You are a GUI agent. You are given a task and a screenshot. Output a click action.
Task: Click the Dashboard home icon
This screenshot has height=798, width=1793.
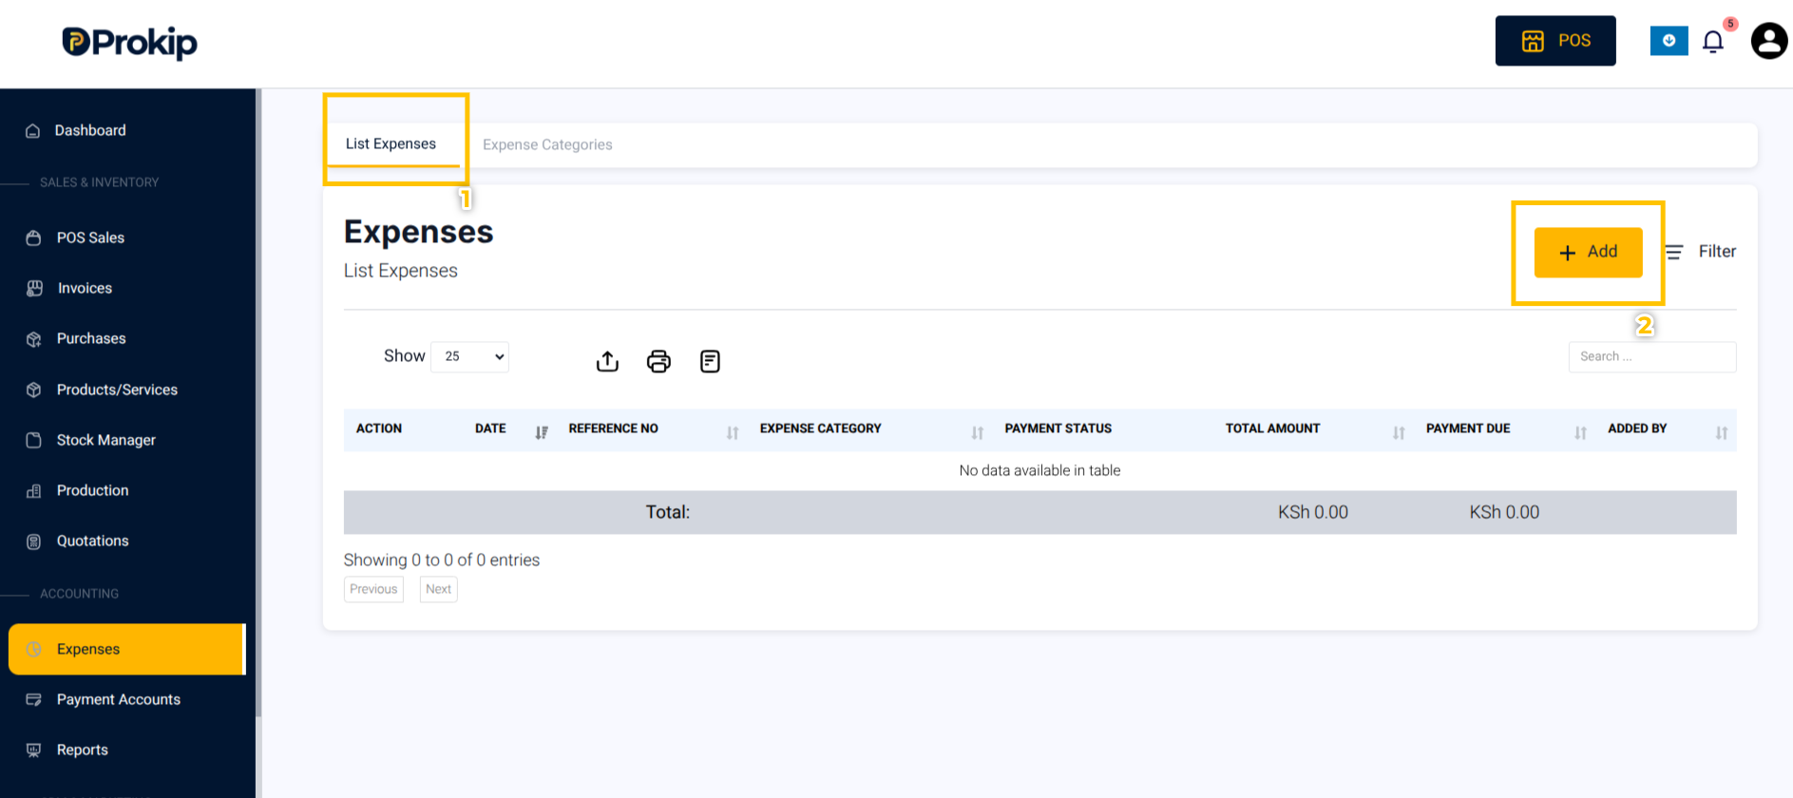click(x=33, y=131)
